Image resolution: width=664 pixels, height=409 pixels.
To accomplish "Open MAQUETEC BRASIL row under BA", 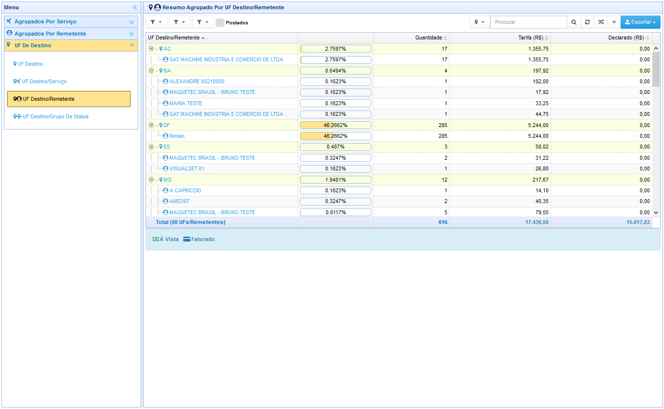I will click(212, 92).
